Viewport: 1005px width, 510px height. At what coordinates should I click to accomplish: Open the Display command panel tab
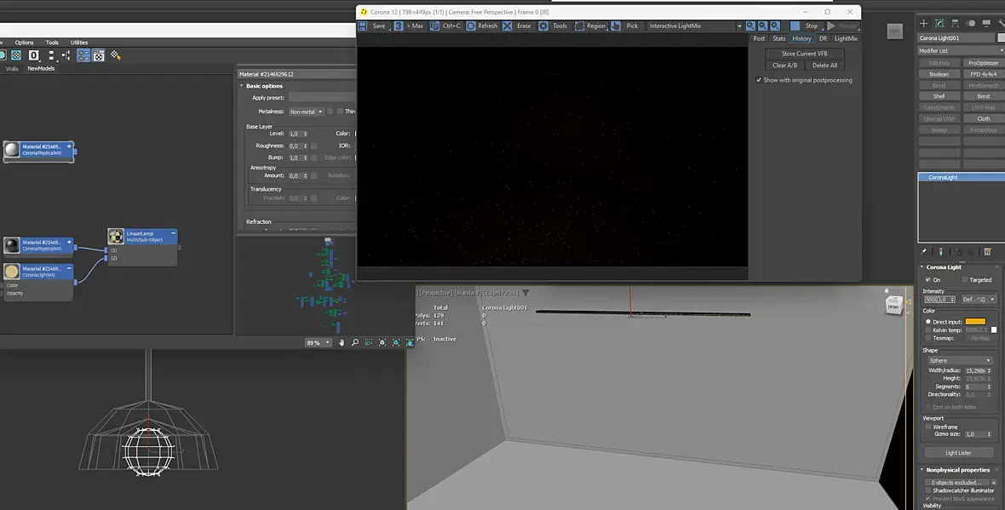[x=985, y=23]
